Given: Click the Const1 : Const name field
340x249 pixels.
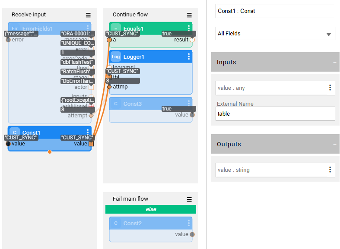Looking at the screenshot, I should 275,11.
